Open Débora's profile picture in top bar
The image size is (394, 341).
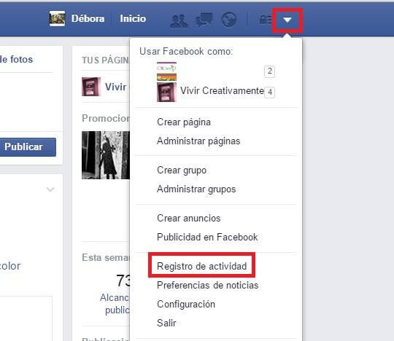(57, 18)
